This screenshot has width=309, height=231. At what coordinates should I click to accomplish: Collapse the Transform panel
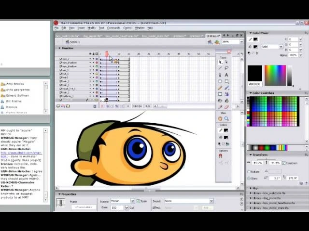click(251, 155)
